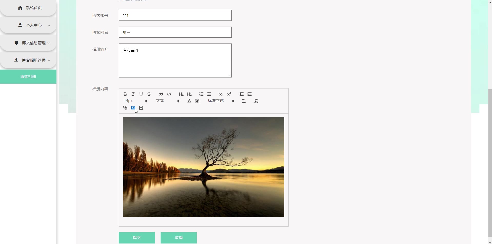Viewport: 492px width, 244px height.
Task: Create an ordered numbered list
Action: click(x=201, y=94)
